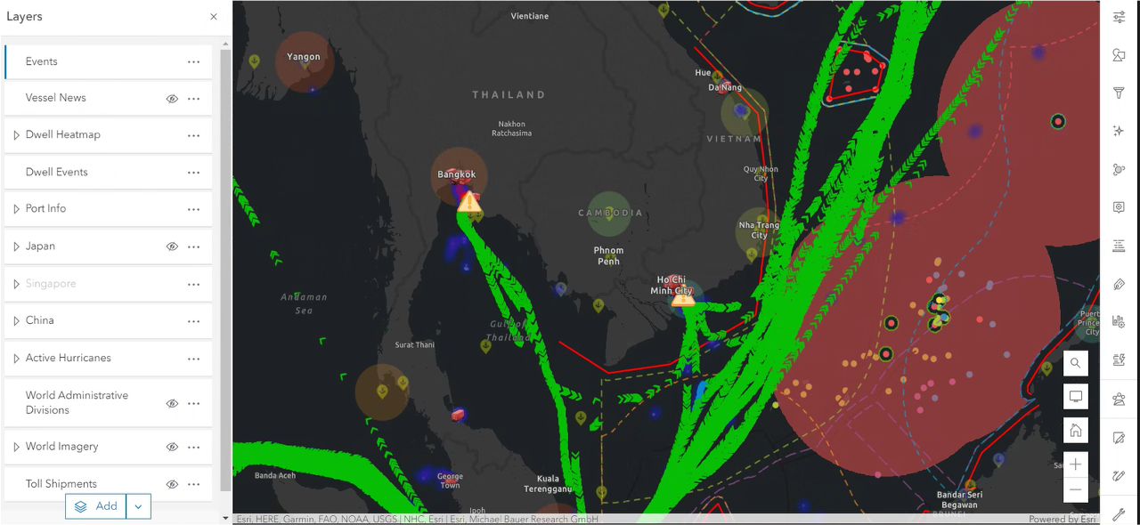
Task: Toggle visibility of the Japan layer
Action: click(x=172, y=246)
